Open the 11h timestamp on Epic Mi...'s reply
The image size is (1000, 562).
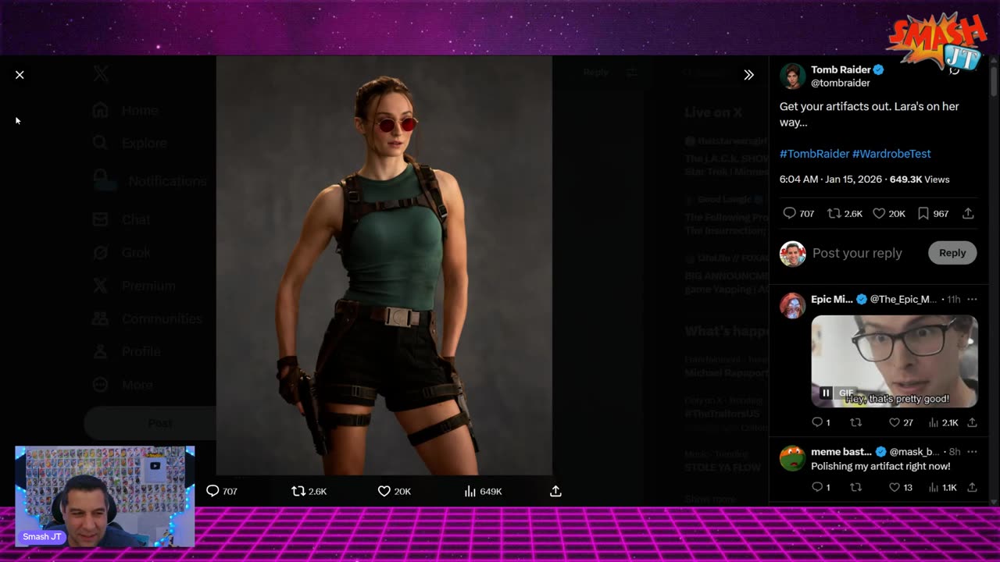(x=953, y=300)
